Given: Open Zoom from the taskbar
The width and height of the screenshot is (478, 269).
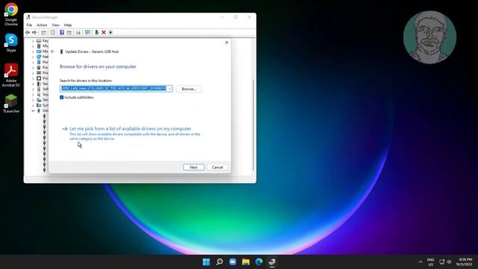Looking at the screenshot, I should (x=232, y=262).
